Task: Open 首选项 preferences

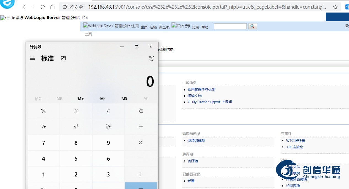Action: [164, 27]
